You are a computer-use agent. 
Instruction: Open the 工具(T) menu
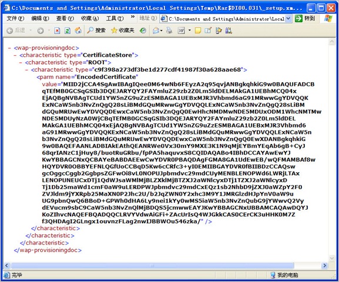coord(115,19)
